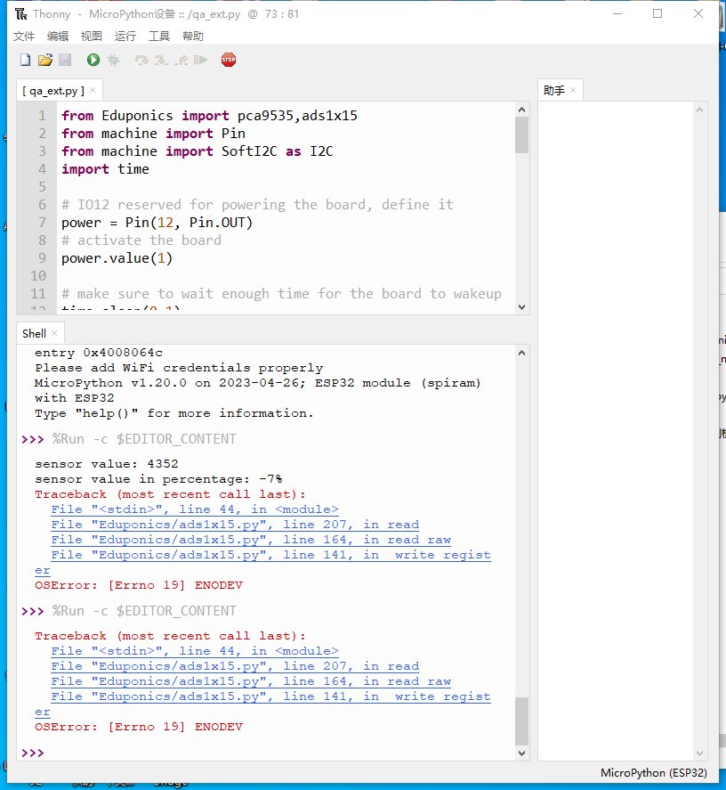Open first traceback link line 207 in read
The image size is (726, 790).
235,525
